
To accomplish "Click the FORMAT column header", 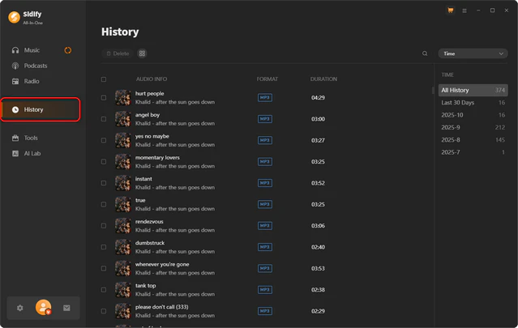I will [268, 79].
